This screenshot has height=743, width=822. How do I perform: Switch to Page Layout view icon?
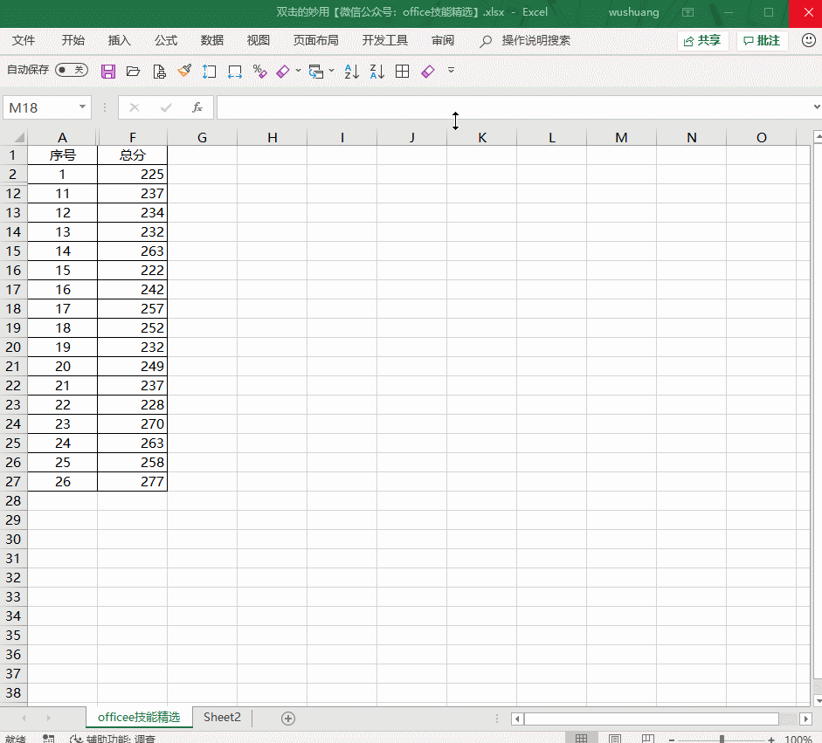614,739
